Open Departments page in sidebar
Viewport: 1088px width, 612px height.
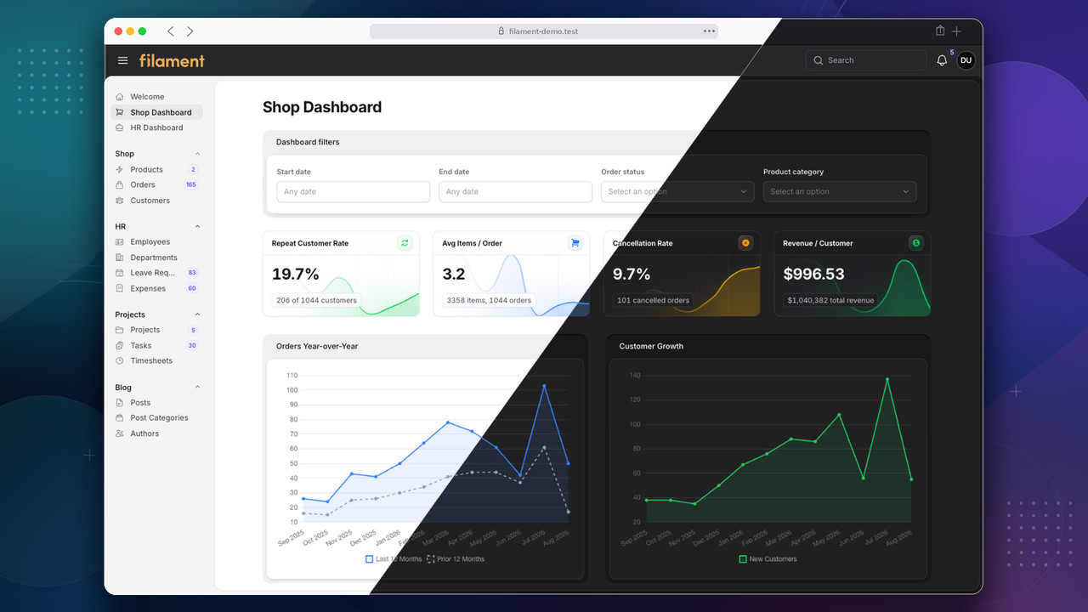click(157, 258)
